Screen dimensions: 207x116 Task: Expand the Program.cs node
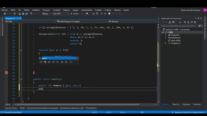click(x=166, y=43)
